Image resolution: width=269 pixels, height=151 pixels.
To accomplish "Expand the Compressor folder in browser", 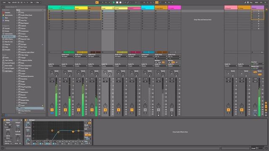I will [17, 31].
